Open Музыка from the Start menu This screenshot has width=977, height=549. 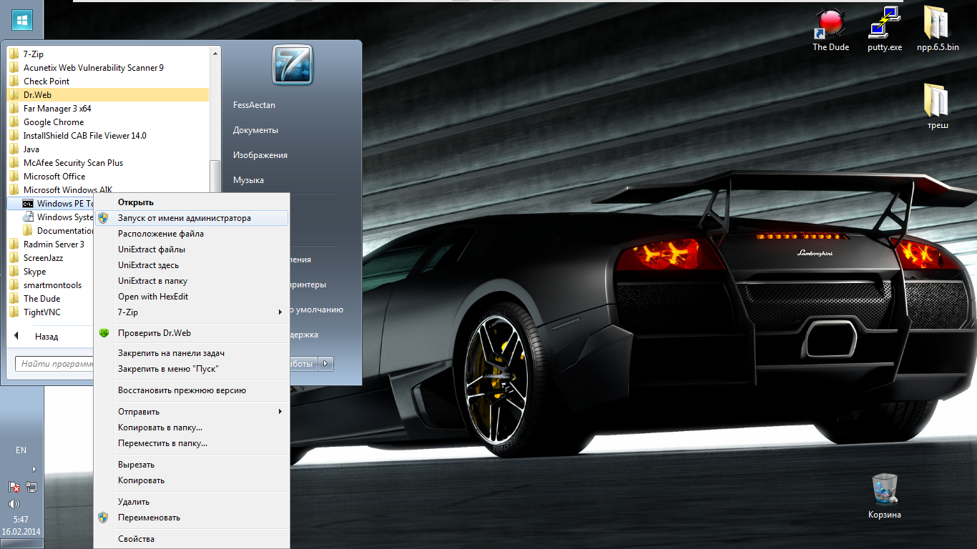point(248,180)
